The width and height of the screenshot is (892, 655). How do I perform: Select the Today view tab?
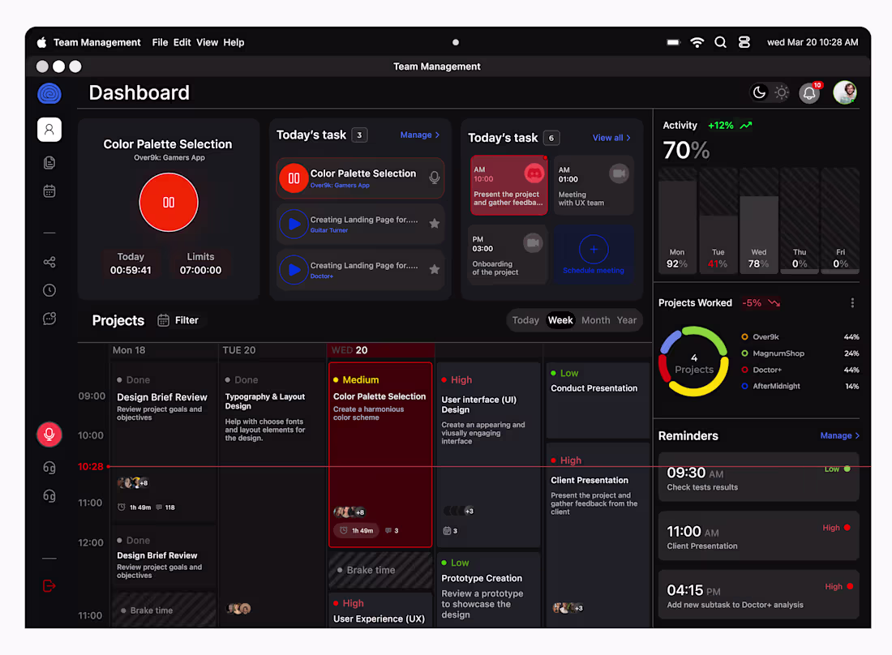pyautogui.click(x=525, y=320)
